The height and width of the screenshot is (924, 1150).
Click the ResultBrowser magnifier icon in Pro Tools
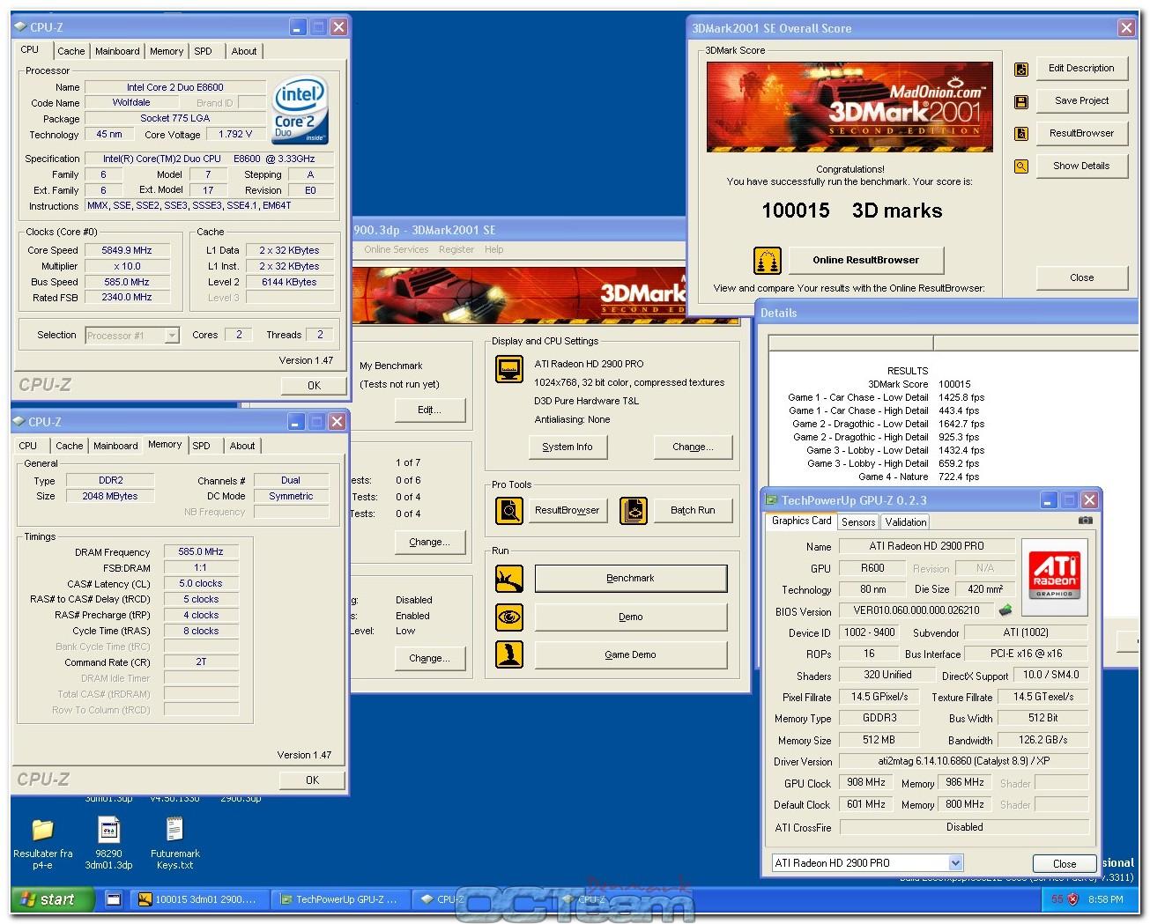[x=509, y=510]
